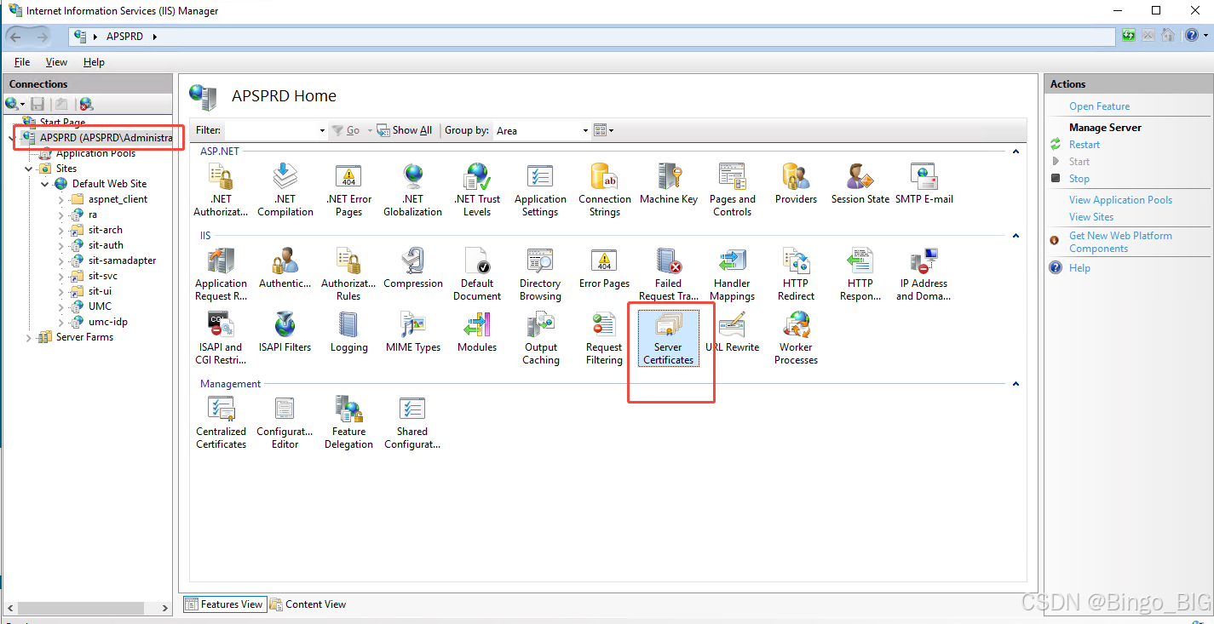Open the Configuration Editor feature
Viewport: 1214px width, 624px height.
(285, 422)
